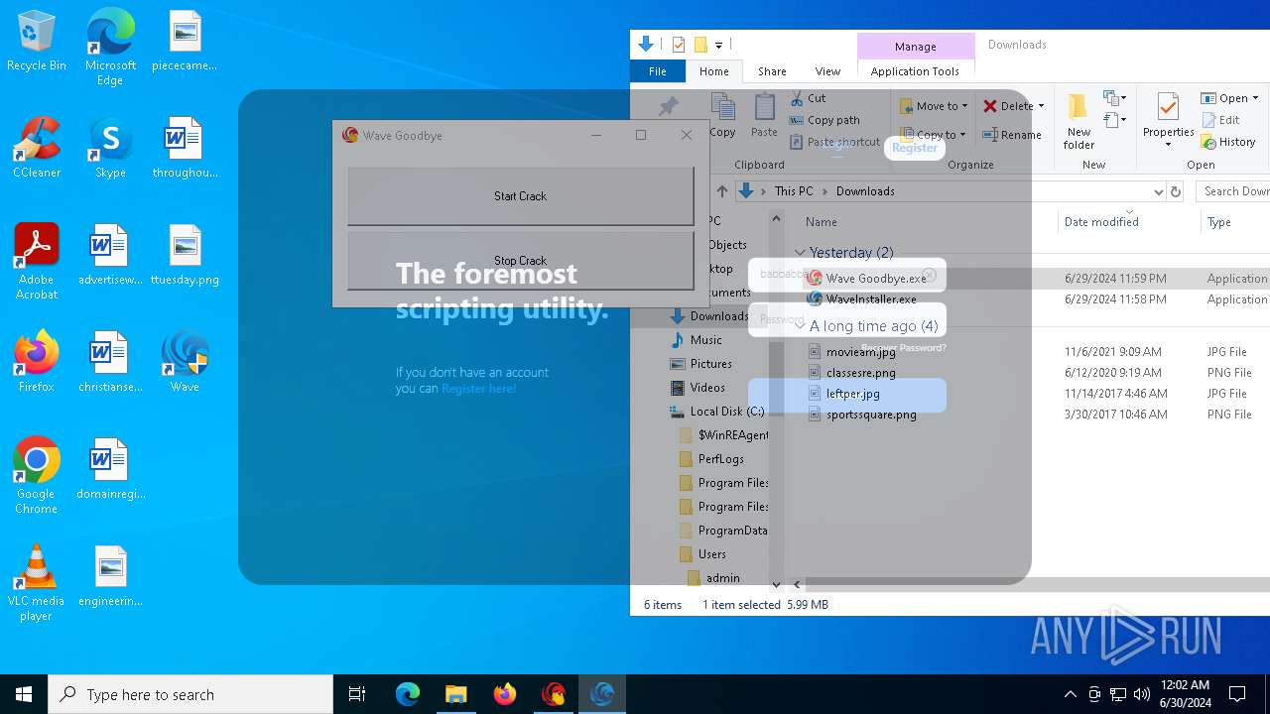1270x714 pixels.
Task: Click the Start Crack button
Action: [x=521, y=196]
